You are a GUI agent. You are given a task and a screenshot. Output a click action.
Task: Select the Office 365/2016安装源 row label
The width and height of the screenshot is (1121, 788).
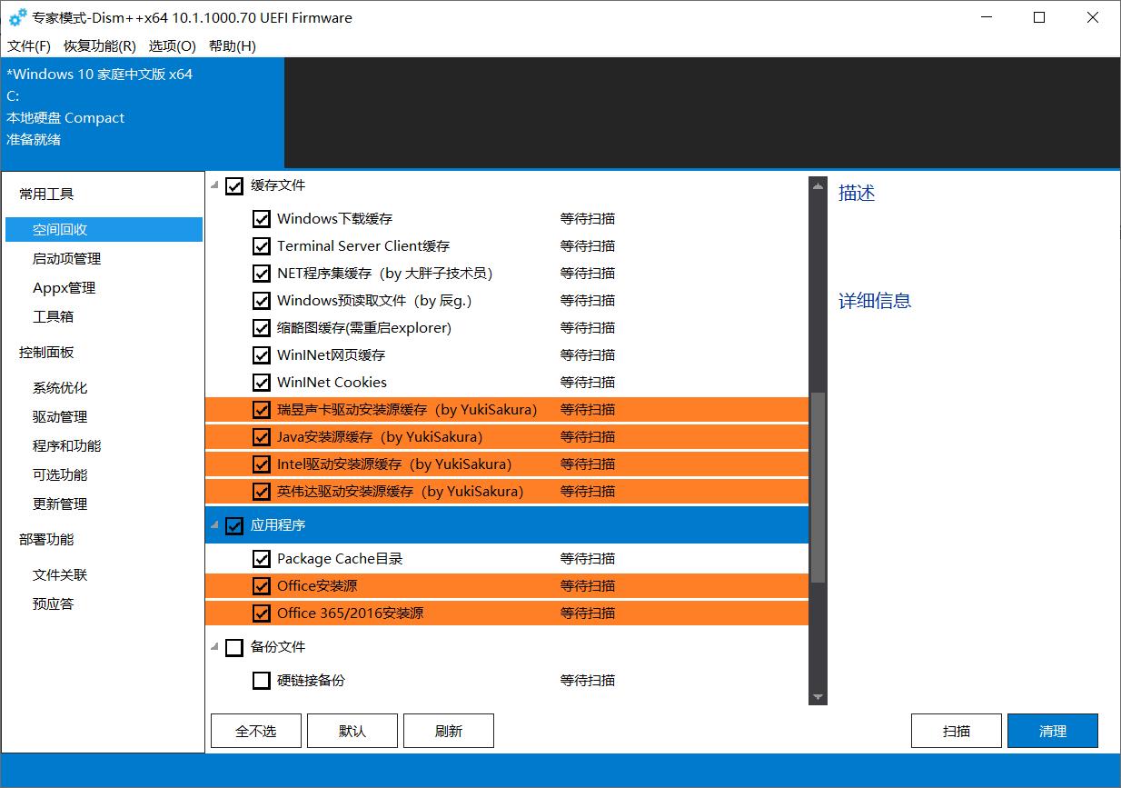click(350, 613)
